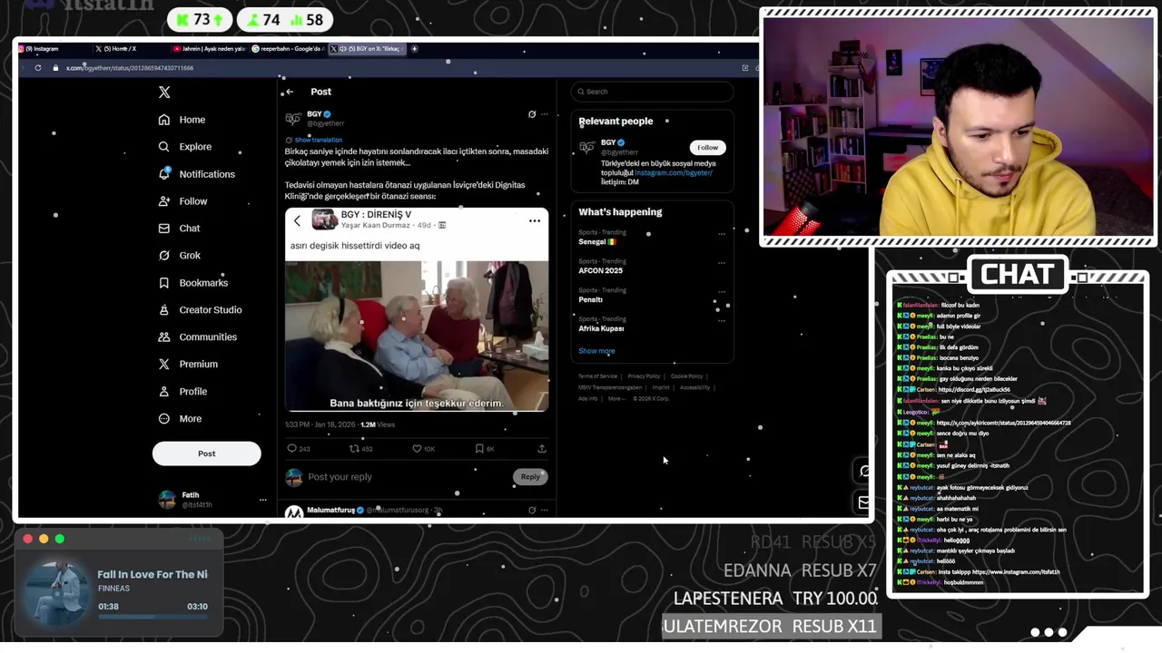Open Grok explain icon on BGY post
Screen dimensions: 1162x653
pos(532,114)
